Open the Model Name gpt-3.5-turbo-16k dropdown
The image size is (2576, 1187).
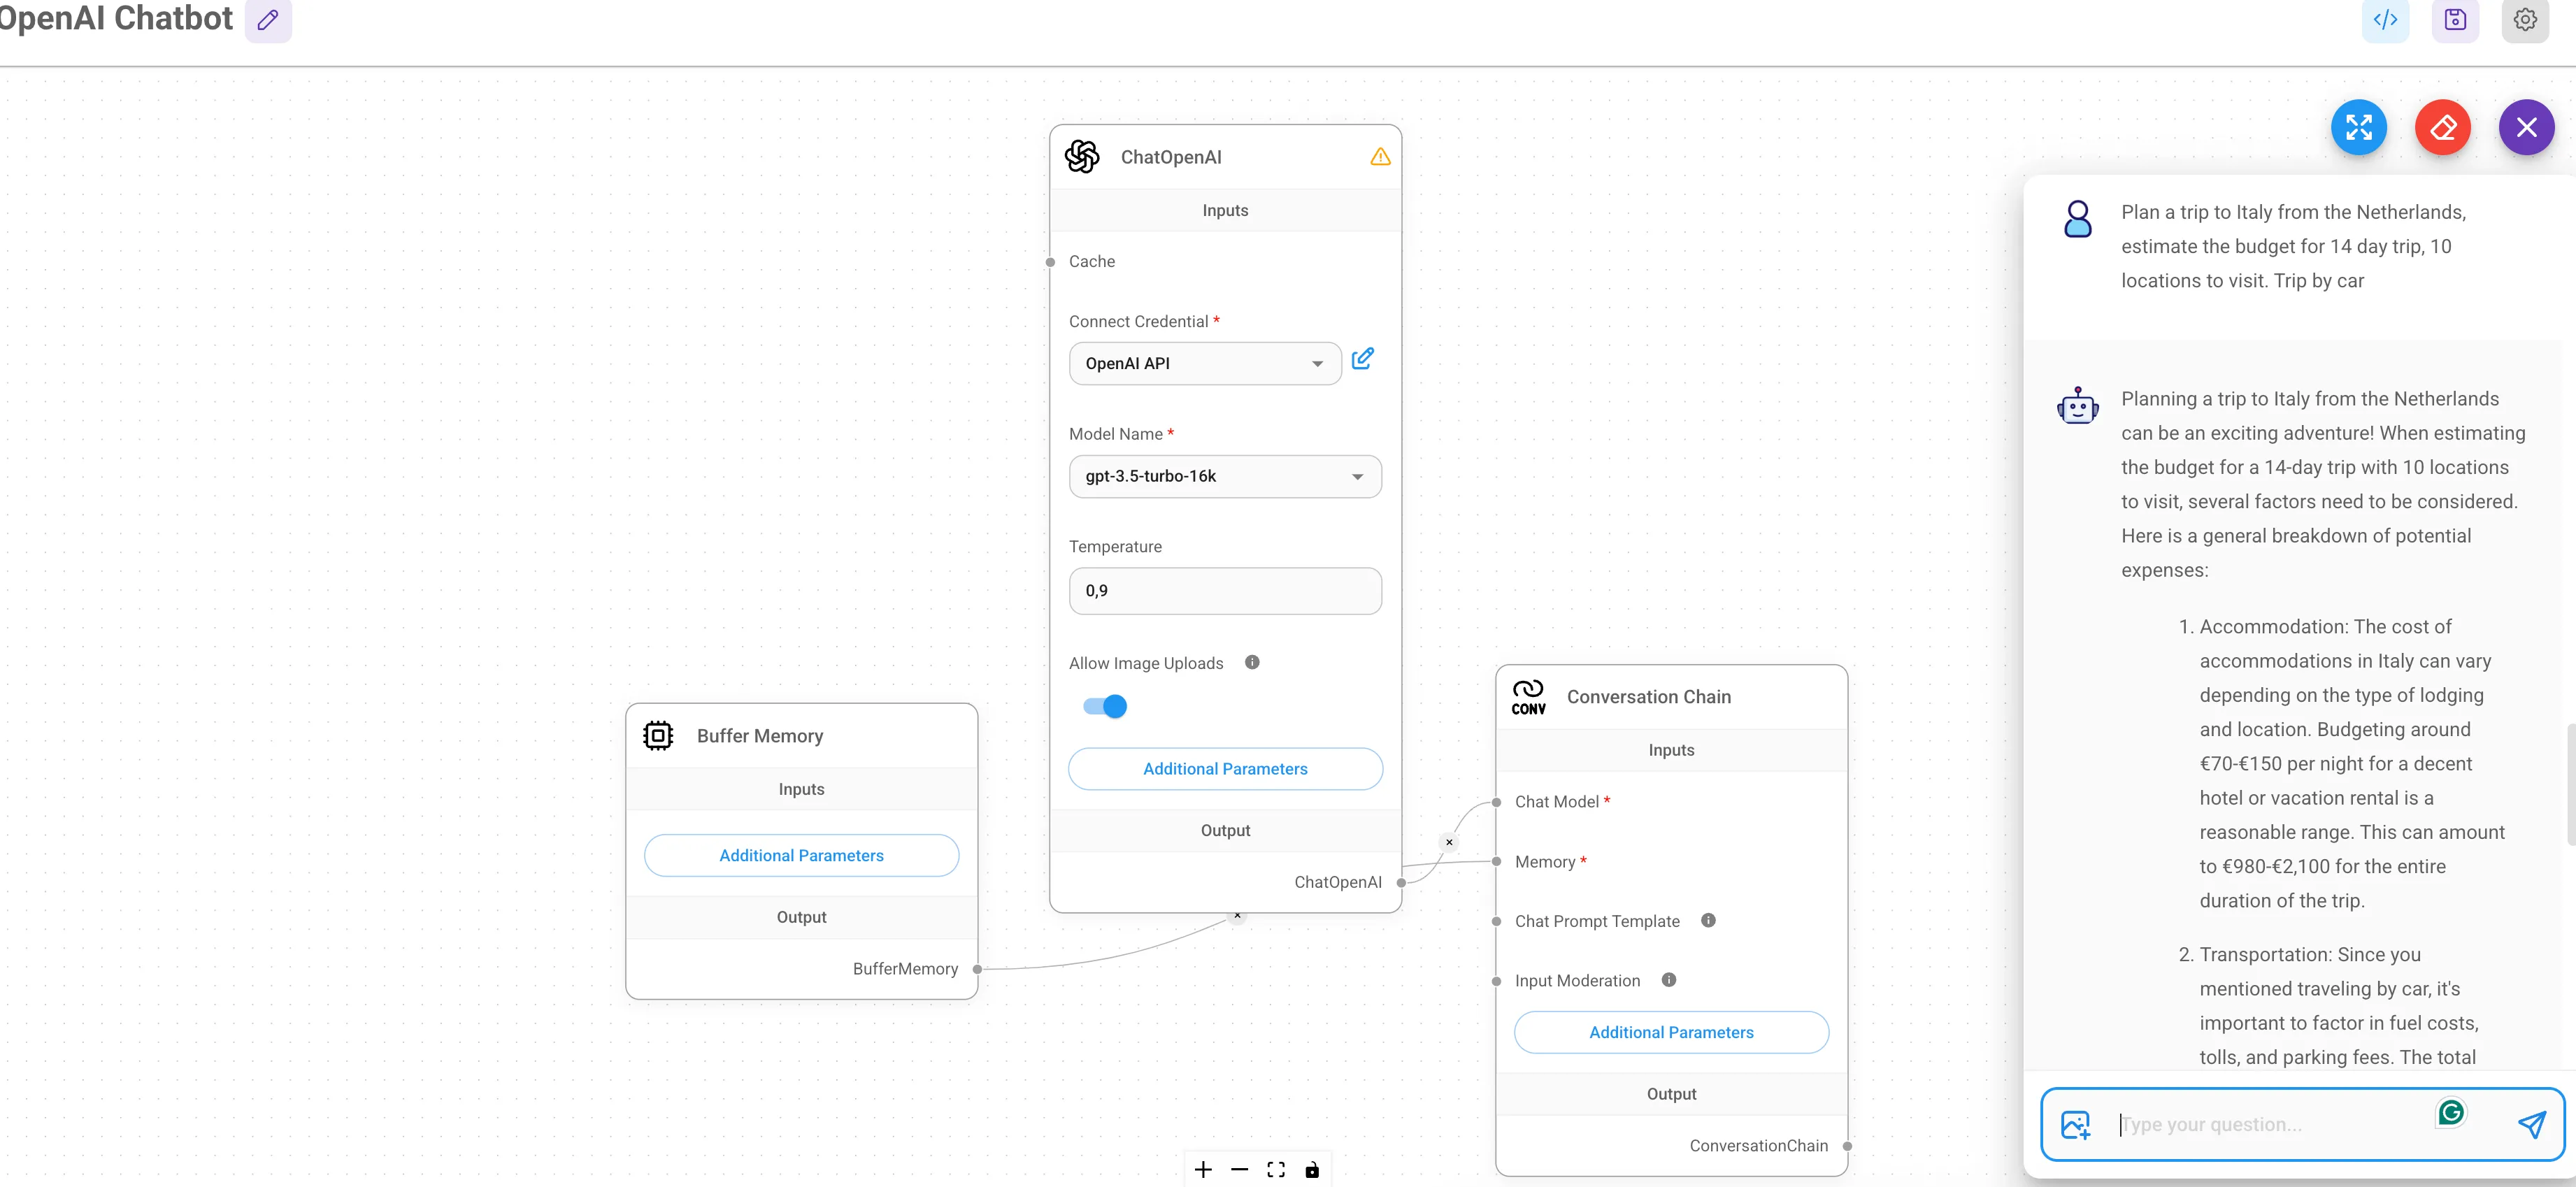point(1225,477)
